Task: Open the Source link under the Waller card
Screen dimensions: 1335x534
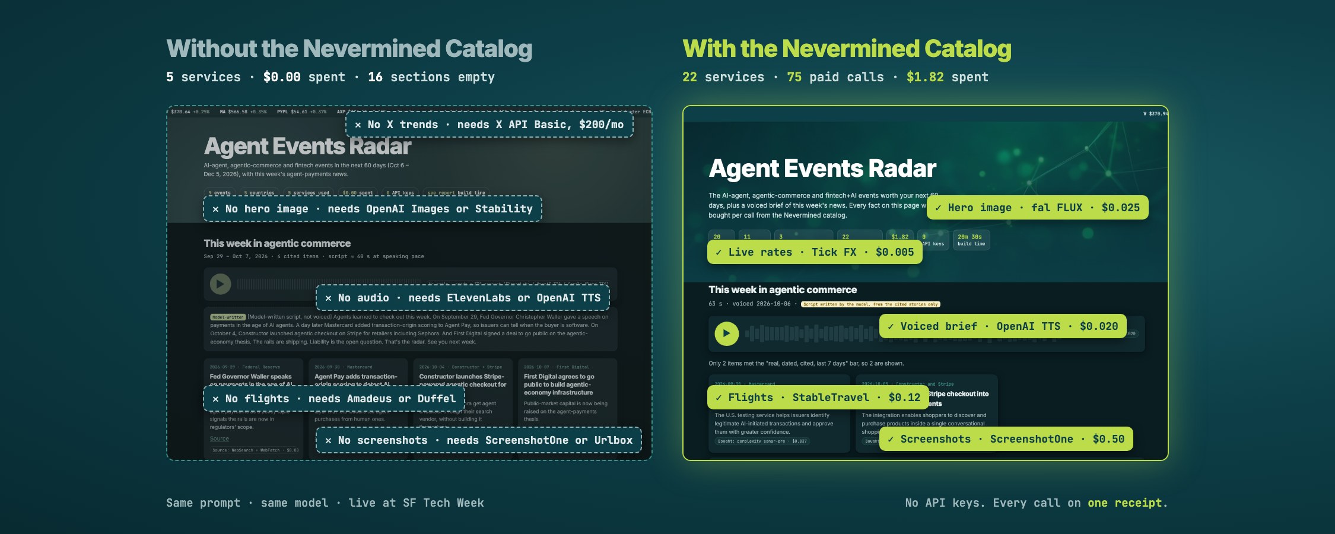Action: click(x=219, y=439)
